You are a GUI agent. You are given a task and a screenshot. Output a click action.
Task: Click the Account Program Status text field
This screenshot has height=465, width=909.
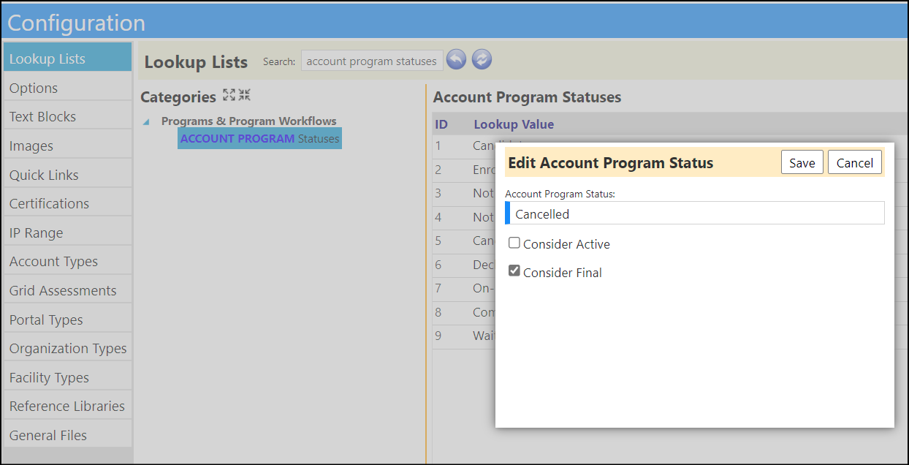(x=695, y=213)
